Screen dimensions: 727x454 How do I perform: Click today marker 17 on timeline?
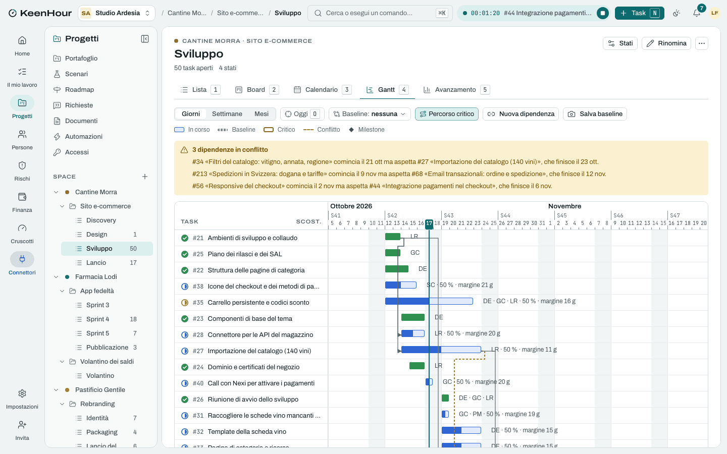(x=429, y=223)
